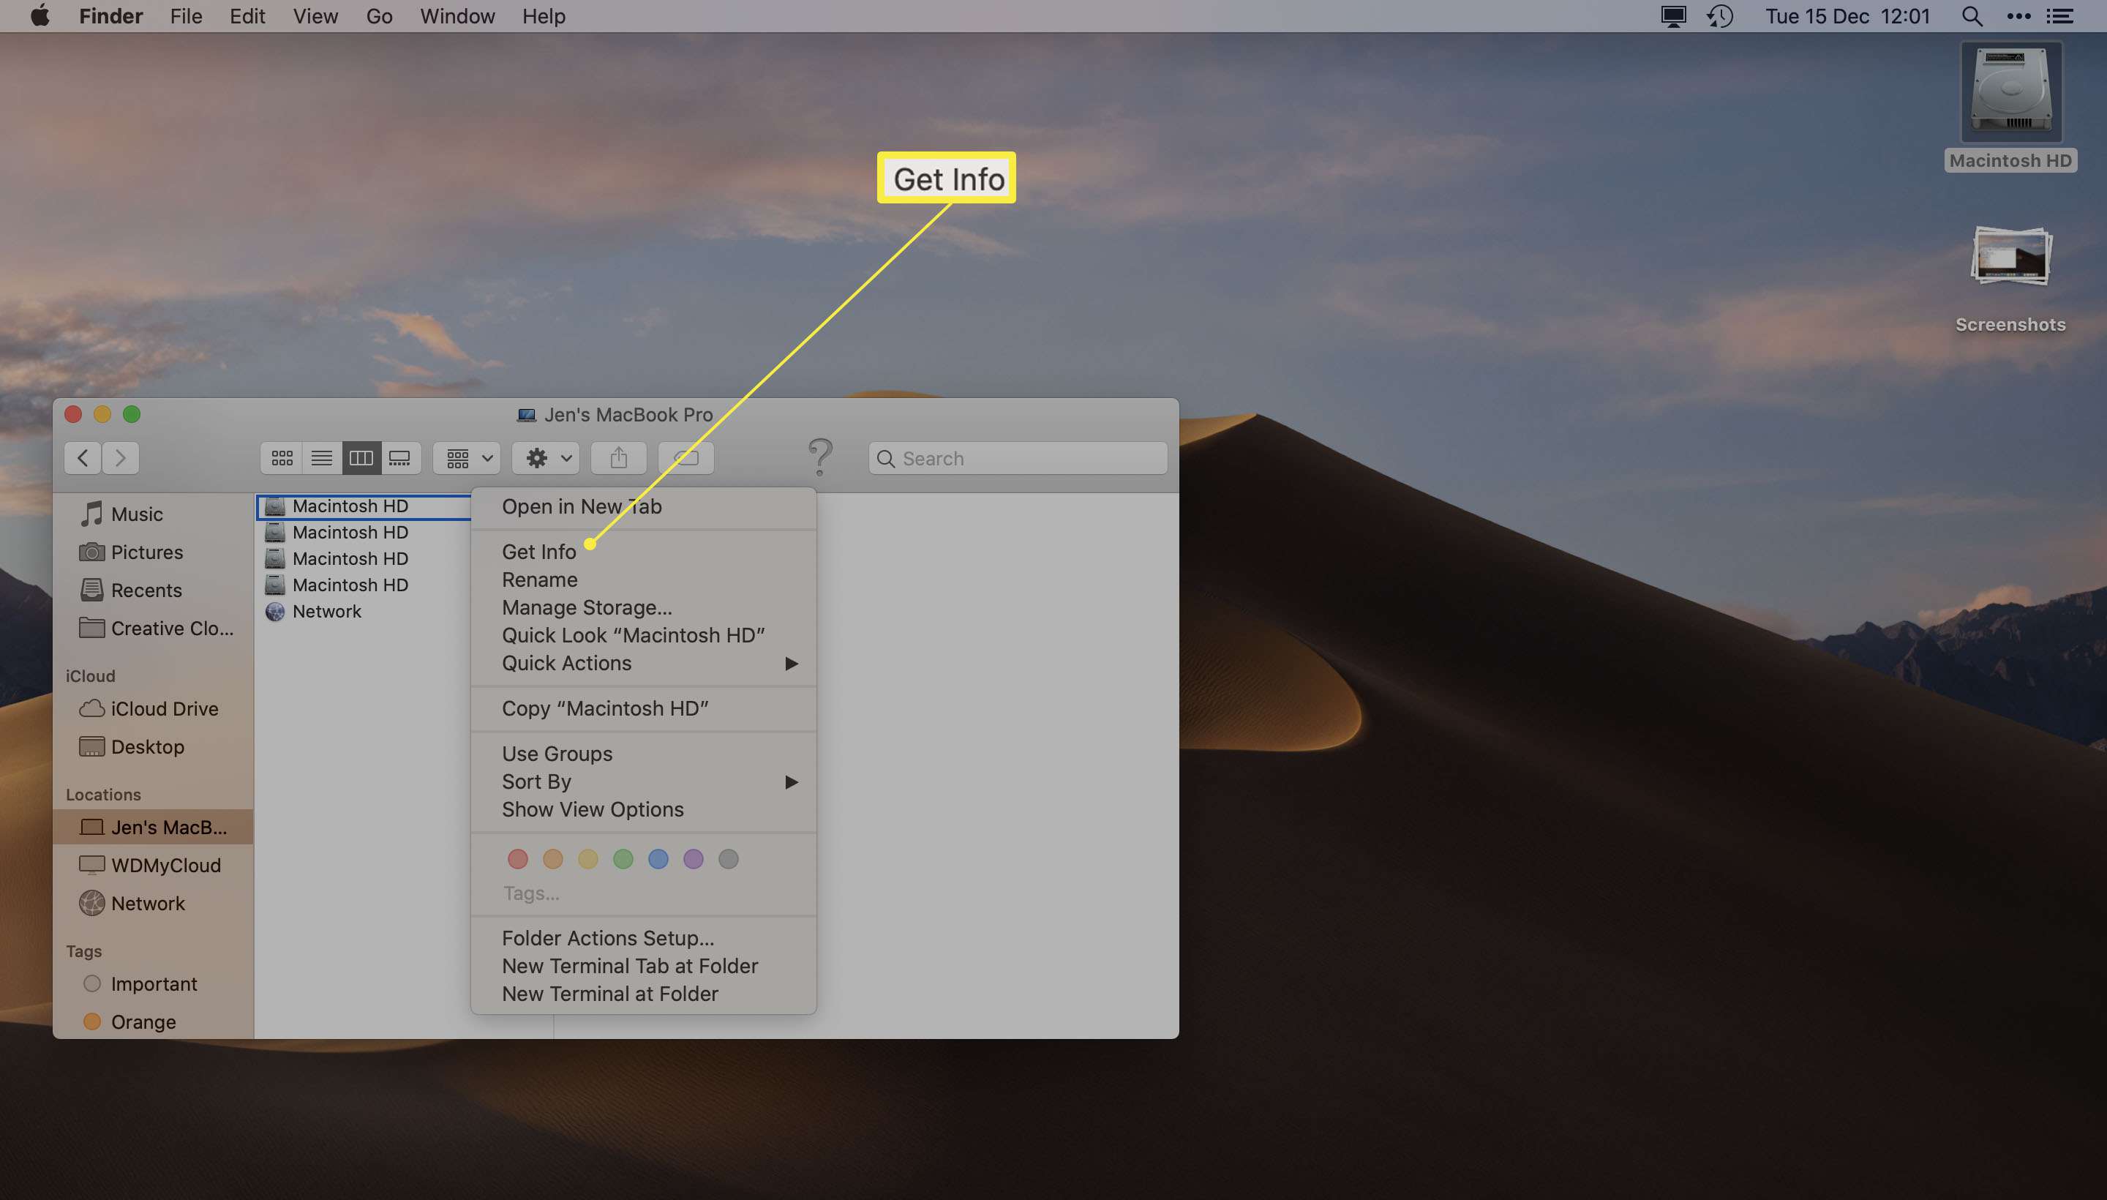Click the list view button in toolbar
2107x1200 pixels.
pos(320,459)
